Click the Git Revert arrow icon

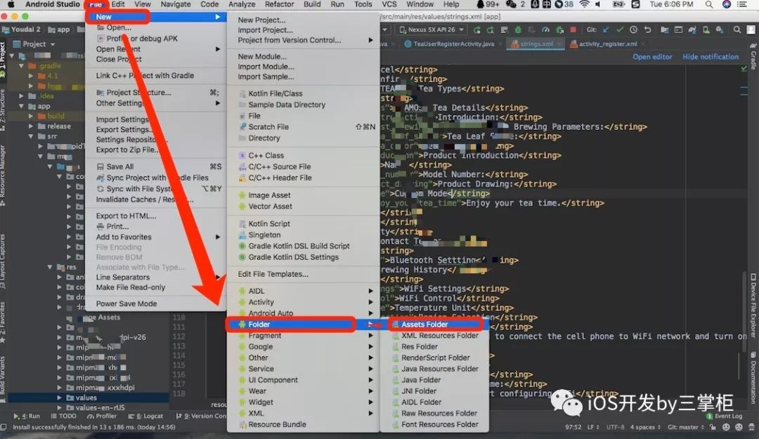tap(648, 30)
